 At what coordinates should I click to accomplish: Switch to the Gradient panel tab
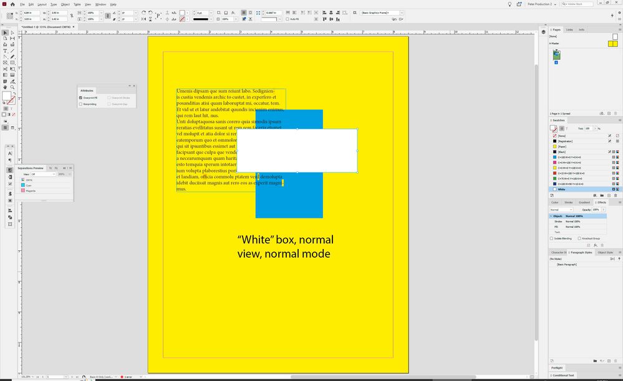pos(584,202)
